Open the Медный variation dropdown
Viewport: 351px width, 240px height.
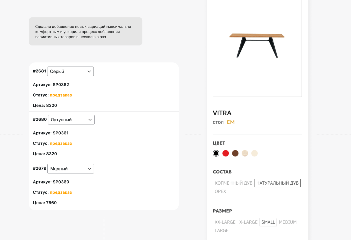click(70, 169)
